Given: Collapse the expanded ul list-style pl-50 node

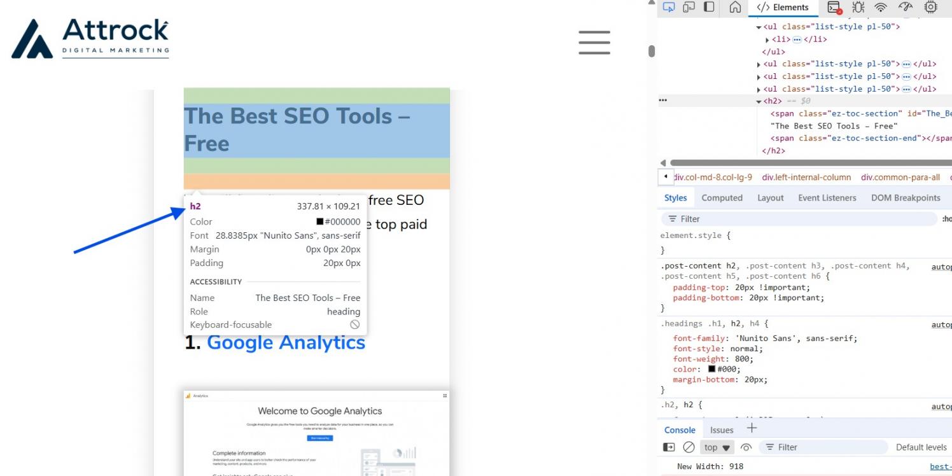Looking at the screenshot, I should (759, 27).
